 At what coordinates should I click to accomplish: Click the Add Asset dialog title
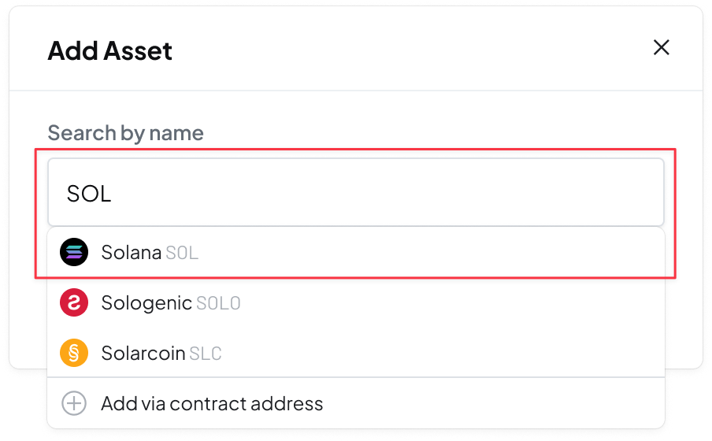coord(109,51)
